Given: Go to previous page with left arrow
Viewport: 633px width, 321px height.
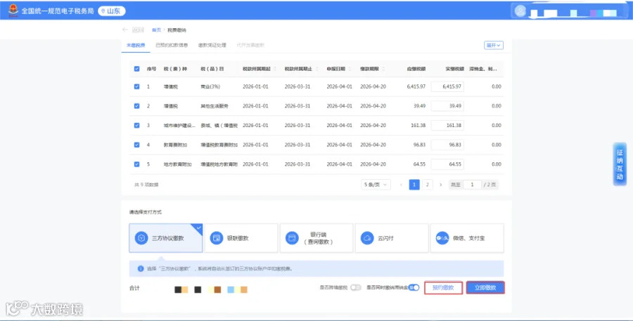Looking at the screenshot, I should click(402, 185).
